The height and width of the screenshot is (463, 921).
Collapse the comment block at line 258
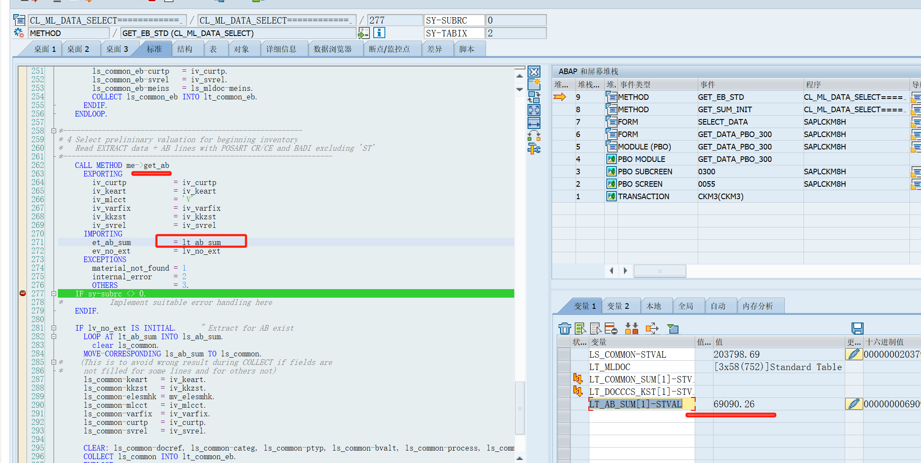click(x=54, y=131)
